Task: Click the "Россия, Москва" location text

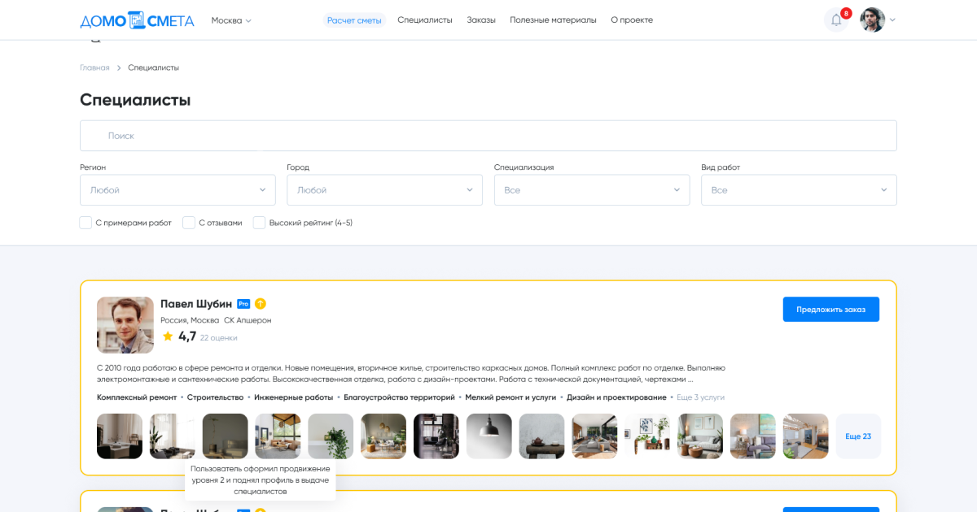Action: (190, 320)
